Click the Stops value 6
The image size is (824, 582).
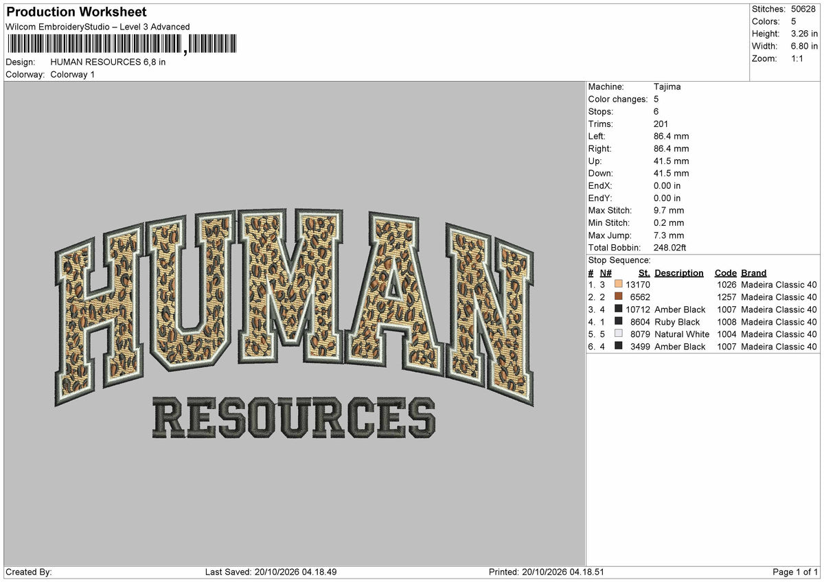coord(656,111)
